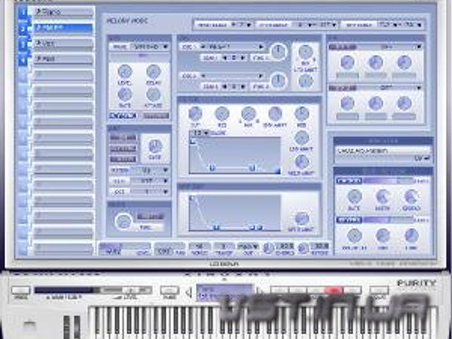This screenshot has width=452, height=339.
Task: Click the filter KEY knob
Action: 301,114
